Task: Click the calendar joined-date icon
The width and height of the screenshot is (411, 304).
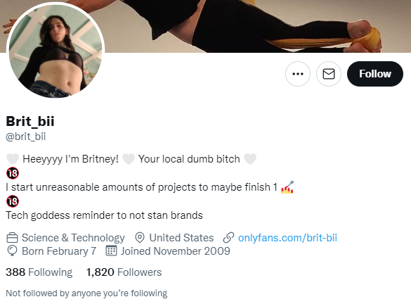Action: pyautogui.click(x=111, y=251)
